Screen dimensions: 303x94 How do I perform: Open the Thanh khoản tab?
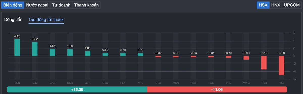[86, 5]
